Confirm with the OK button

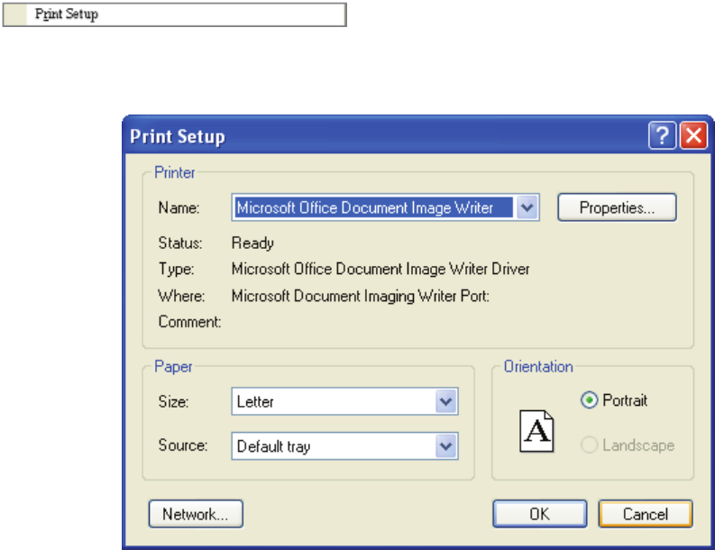[539, 514]
